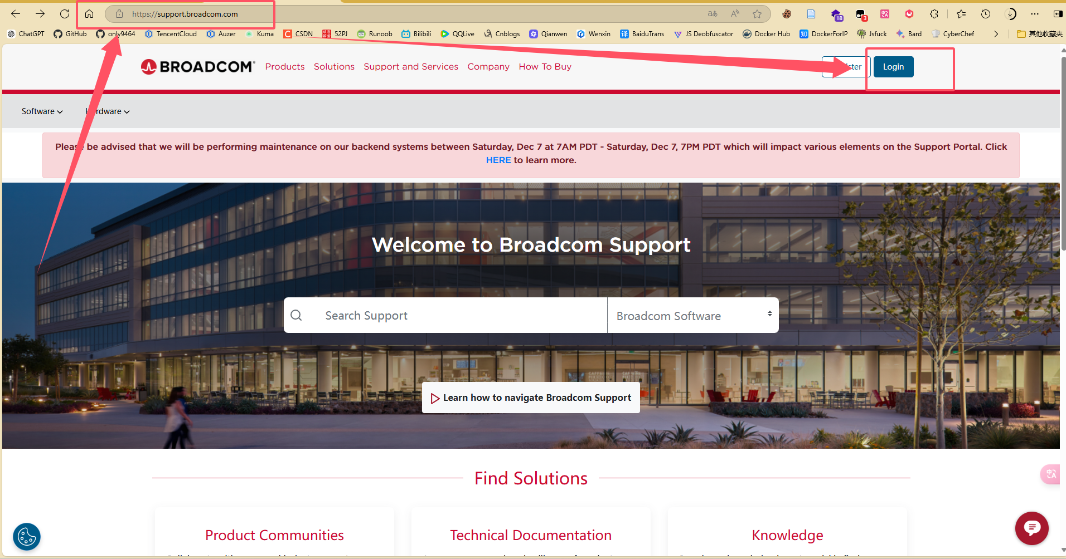Open the Product Communities card
This screenshot has width=1066, height=559.
(274, 535)
